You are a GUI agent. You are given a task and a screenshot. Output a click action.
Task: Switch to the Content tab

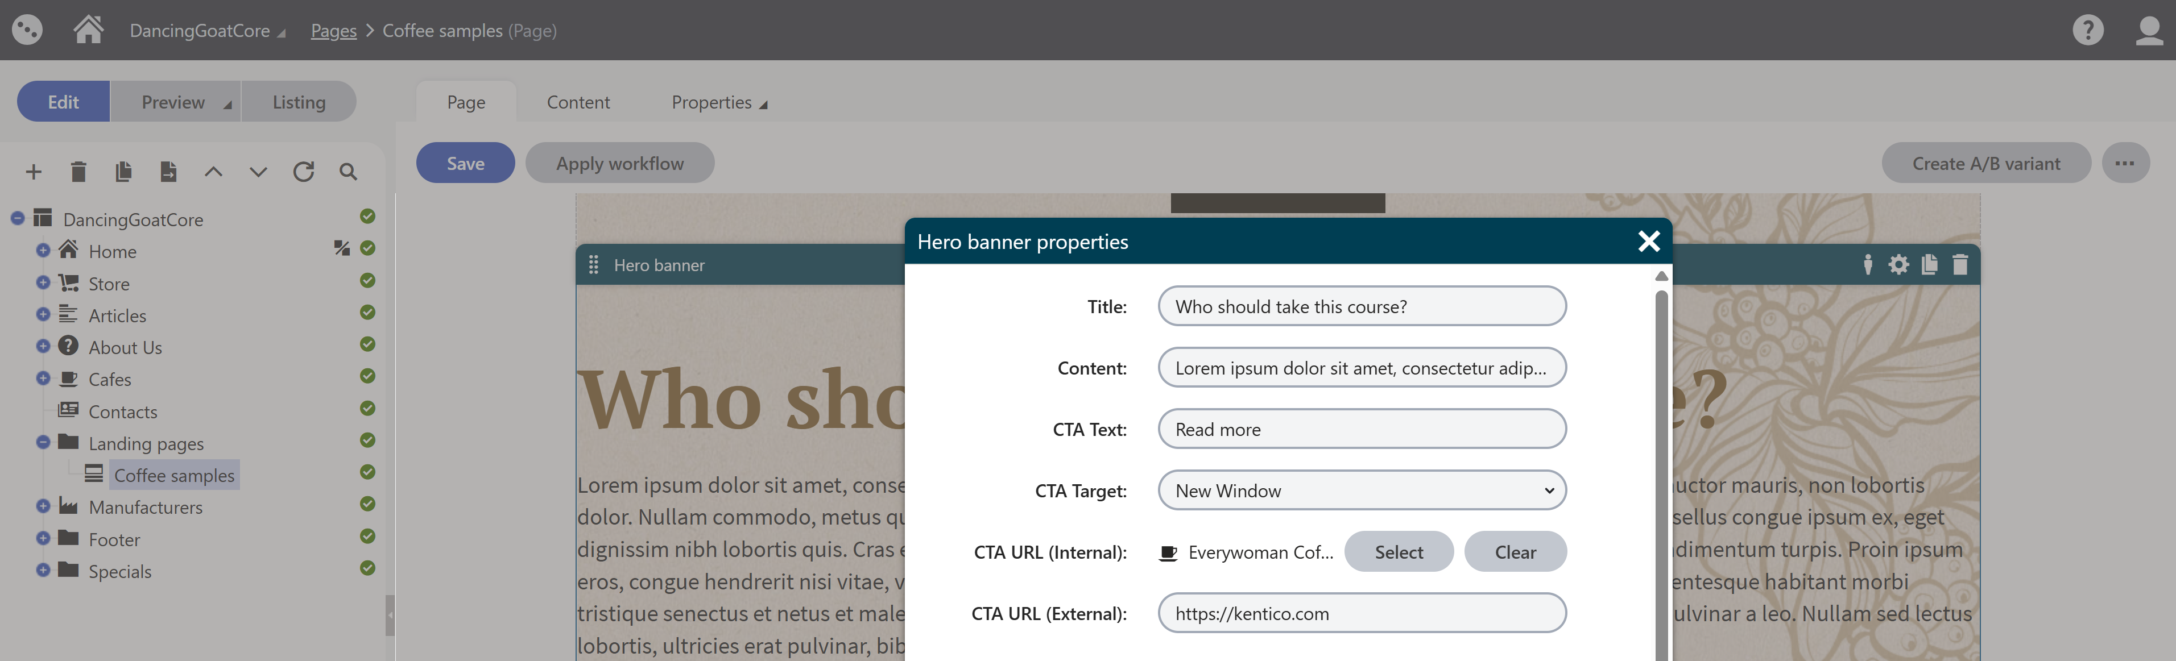tap(578, 102)
